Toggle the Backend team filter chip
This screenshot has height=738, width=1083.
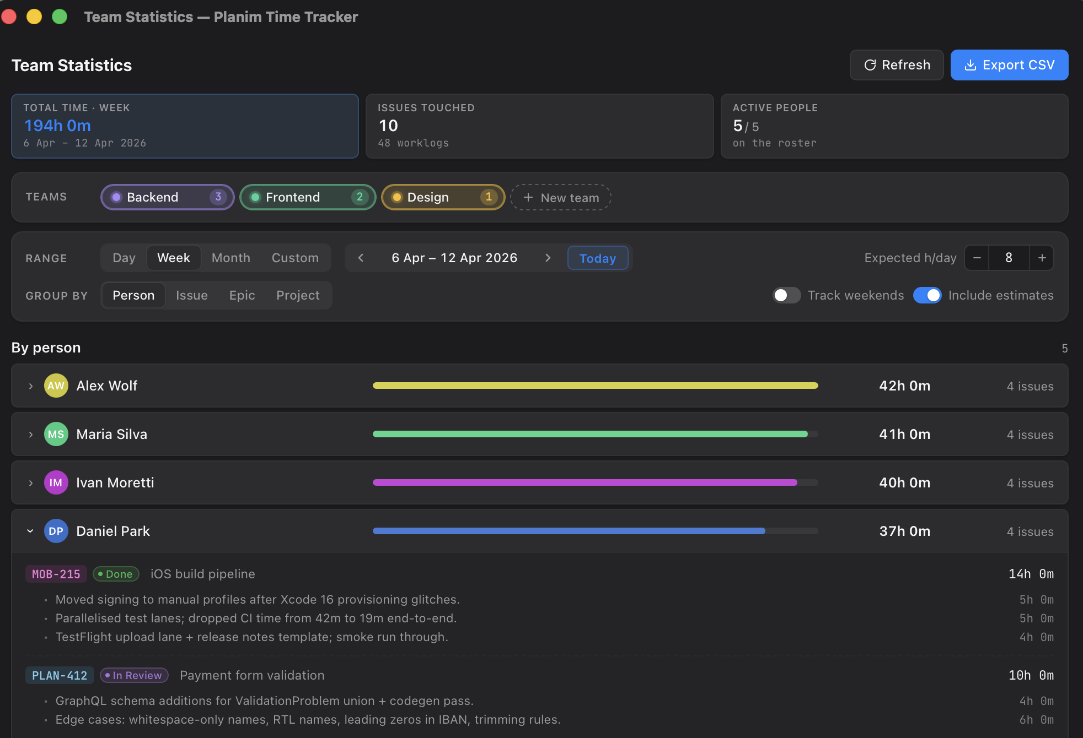click(167, 197)
